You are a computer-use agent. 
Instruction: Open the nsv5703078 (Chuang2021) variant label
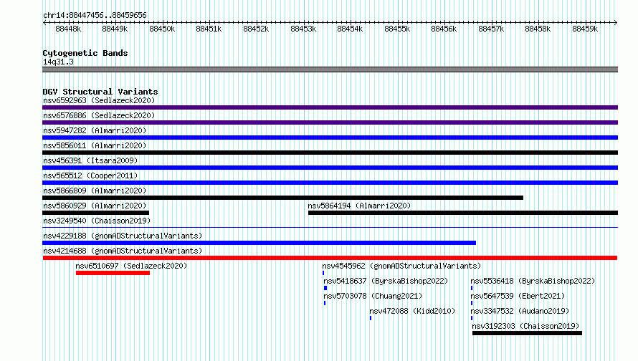click(373, 296)
